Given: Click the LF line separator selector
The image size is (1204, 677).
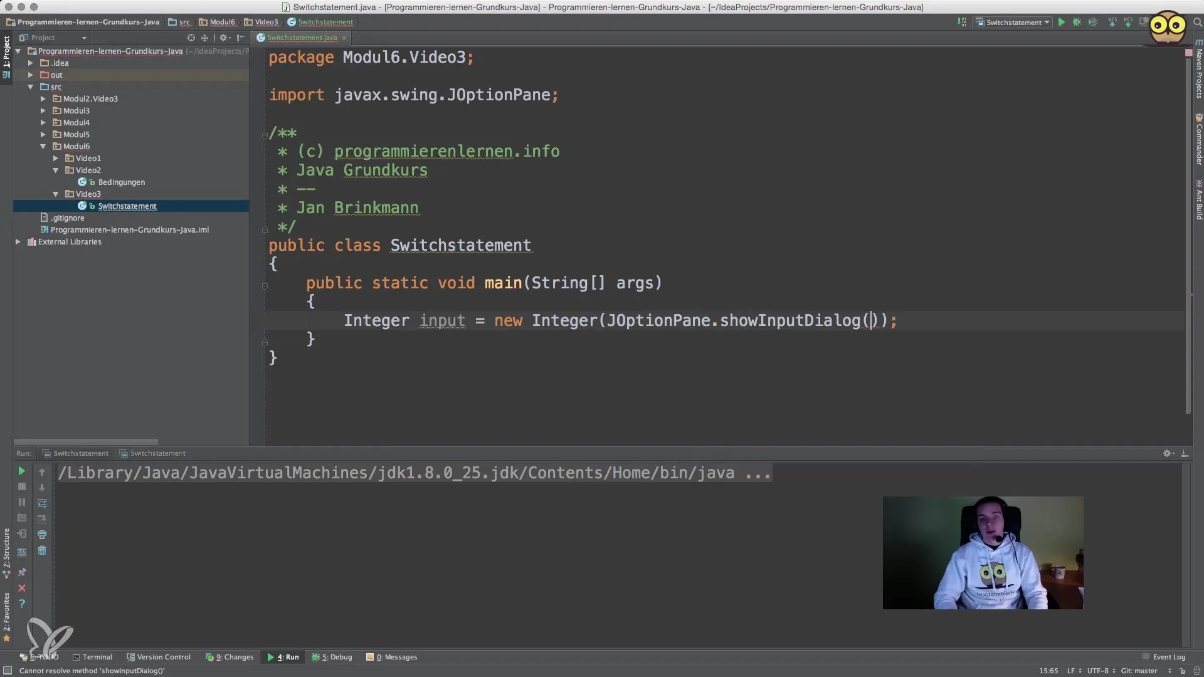Looking at the screenshot, I should tap(1074, 671).
